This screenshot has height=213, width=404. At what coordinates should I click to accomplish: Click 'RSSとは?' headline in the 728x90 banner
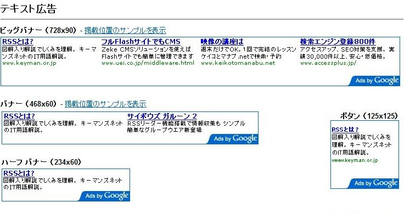pyautogui.click(x=18, y=42)
